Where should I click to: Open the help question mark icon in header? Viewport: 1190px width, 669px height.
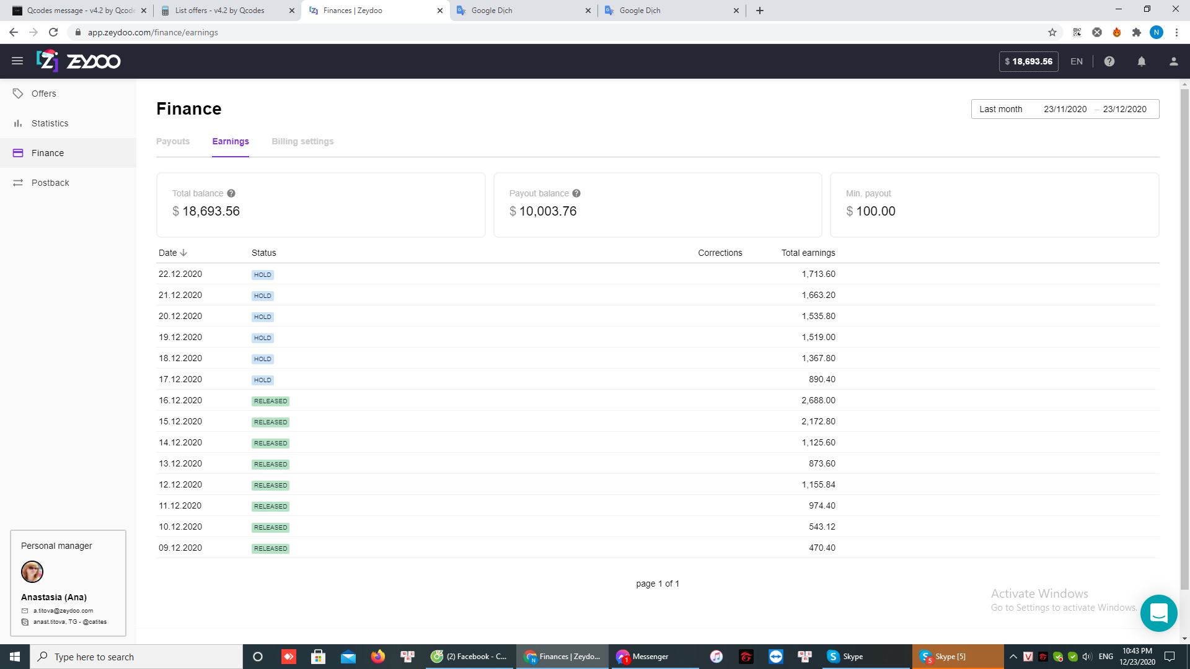1109,61
